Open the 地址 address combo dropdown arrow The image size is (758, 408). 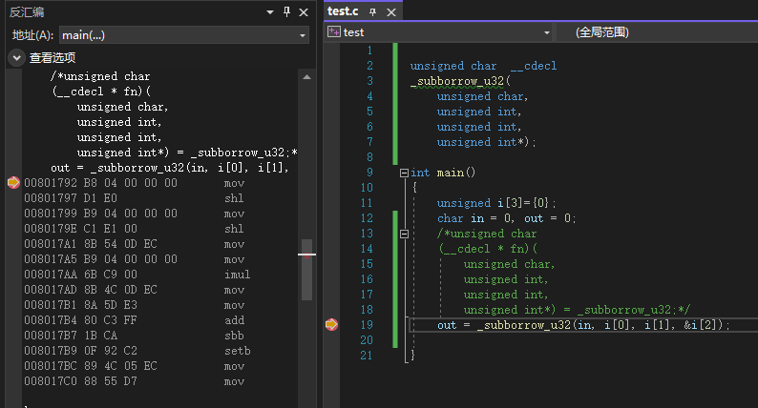303,35
